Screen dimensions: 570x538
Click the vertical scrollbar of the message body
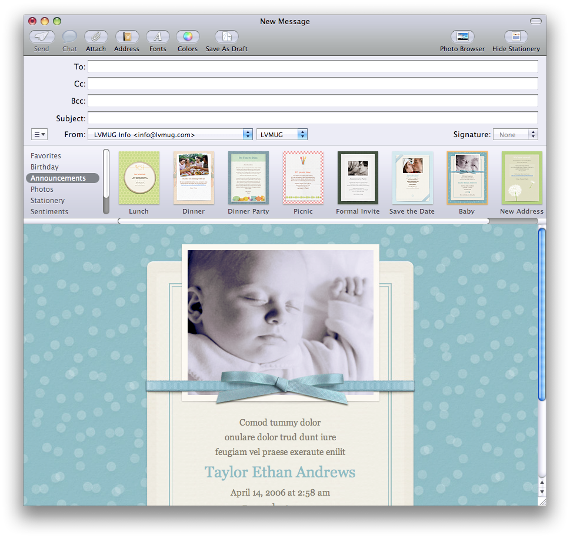541,306
